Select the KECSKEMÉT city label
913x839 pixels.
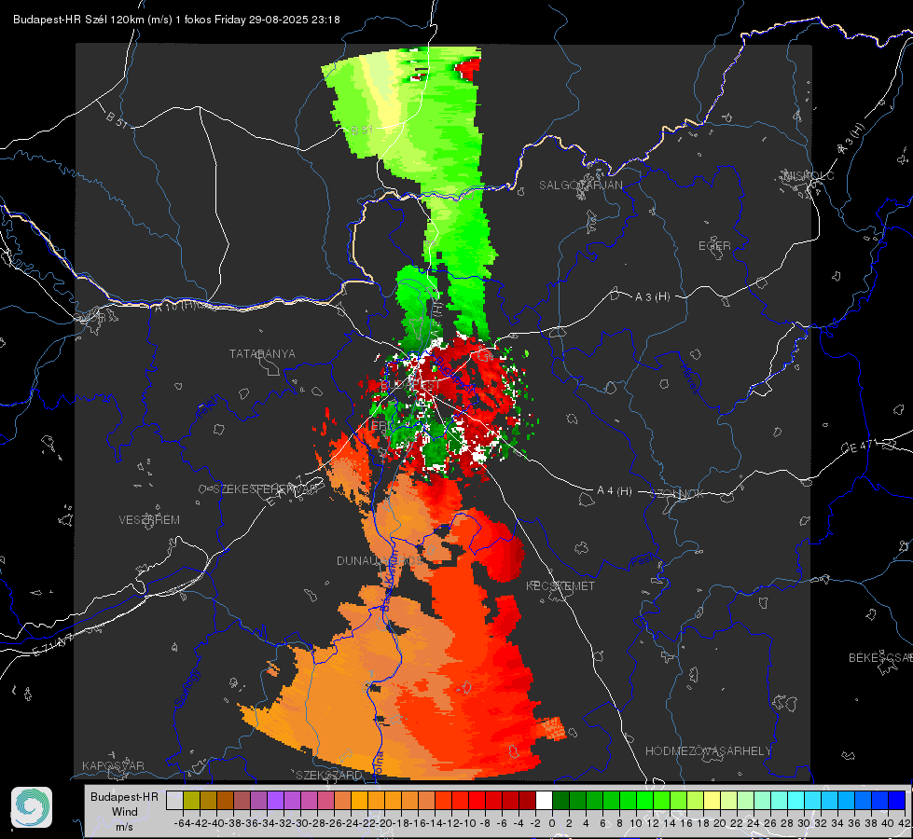[x=560, y=585]
